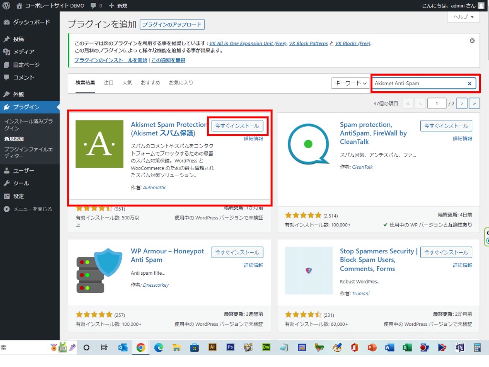Launch Dreamweaver from the taskbar

266,347
